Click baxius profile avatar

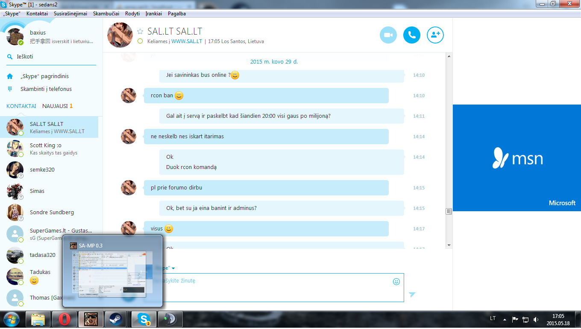click(x=15, y=37)
